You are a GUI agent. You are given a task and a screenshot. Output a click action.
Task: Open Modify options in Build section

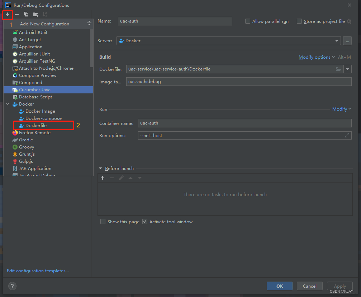pyautogui.click(x=316, y=57)
